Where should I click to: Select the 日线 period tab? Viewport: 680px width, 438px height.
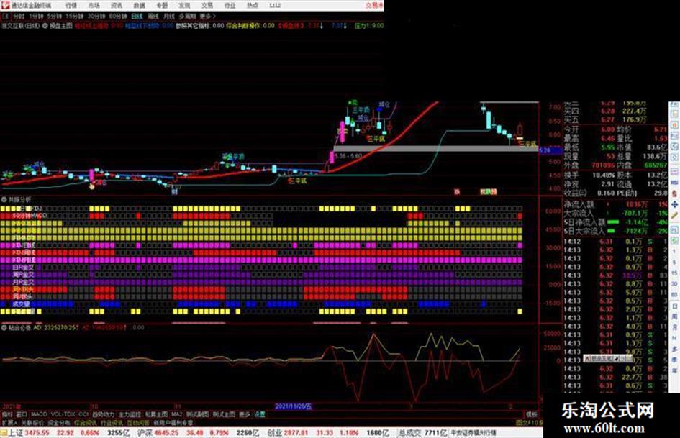pos(137,17)
